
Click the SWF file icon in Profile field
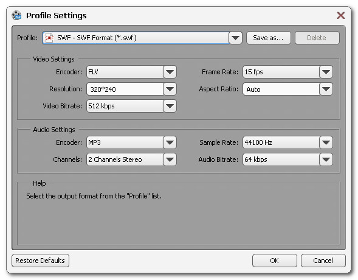(x=49, y=38)
